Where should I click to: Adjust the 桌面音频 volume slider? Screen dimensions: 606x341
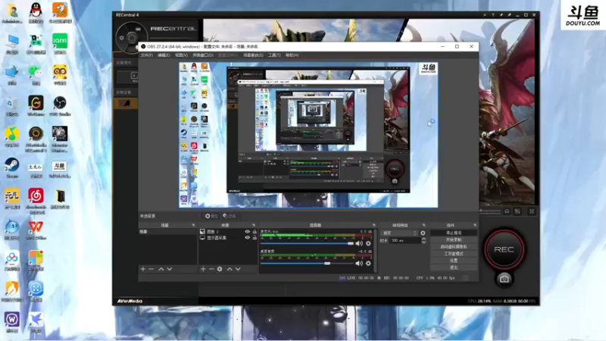click(308, 263)
